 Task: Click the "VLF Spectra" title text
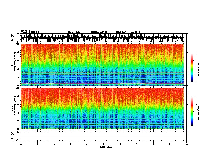pyautogui.click(x=30, y=32)
